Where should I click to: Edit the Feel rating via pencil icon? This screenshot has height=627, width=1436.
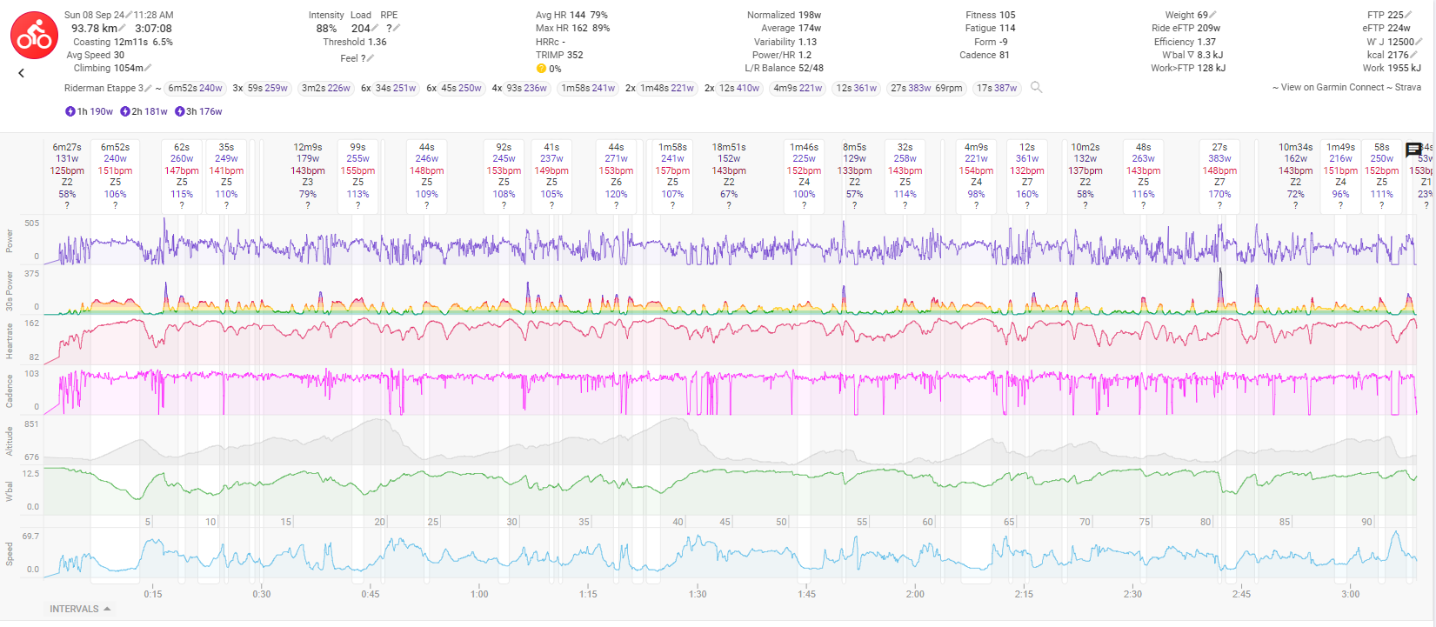(x=371, y=58)
